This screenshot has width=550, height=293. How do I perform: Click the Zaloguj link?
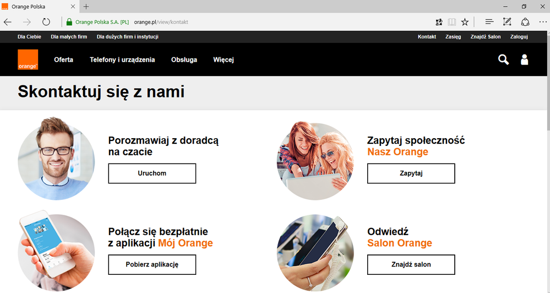point(519,36)
